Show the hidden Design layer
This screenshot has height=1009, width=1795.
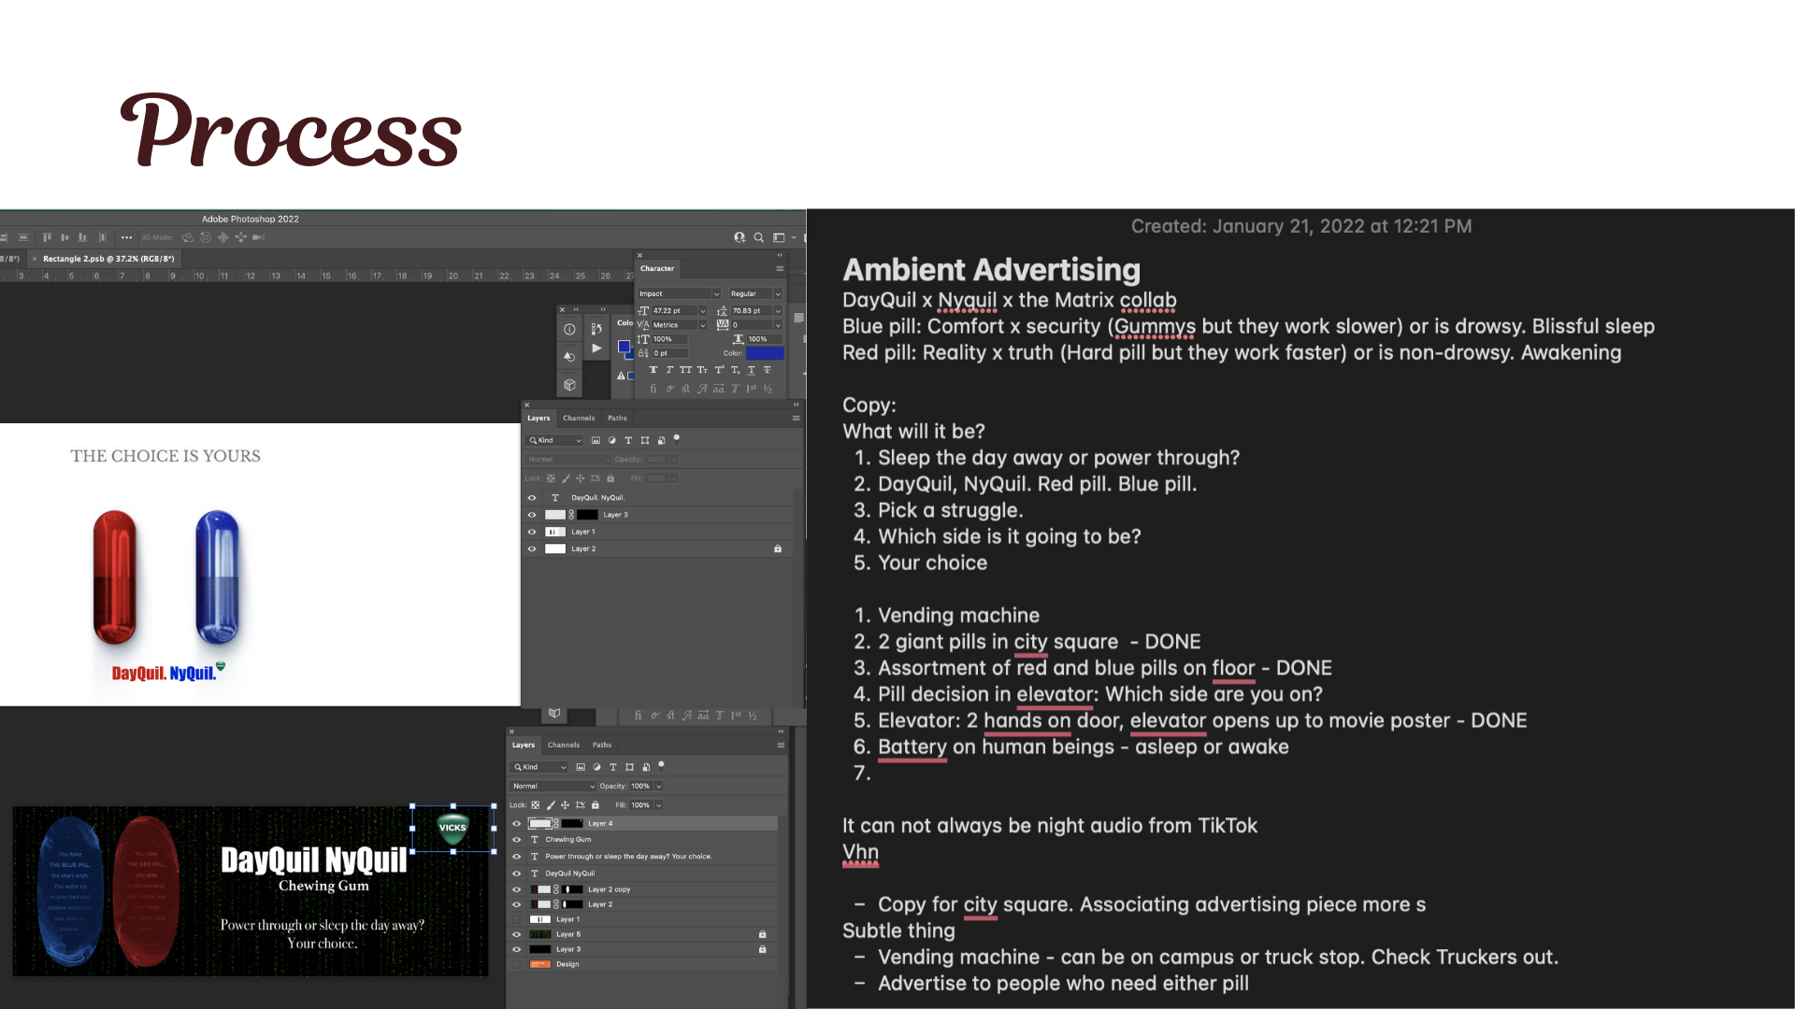pyautogui.click(x=516, y=963)
